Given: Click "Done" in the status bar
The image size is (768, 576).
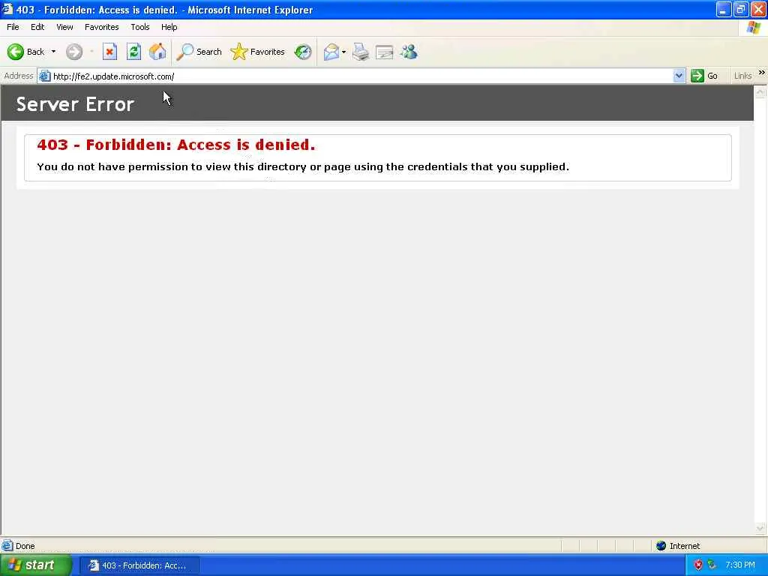Looking at the screenshot, I should click(25, 546).
